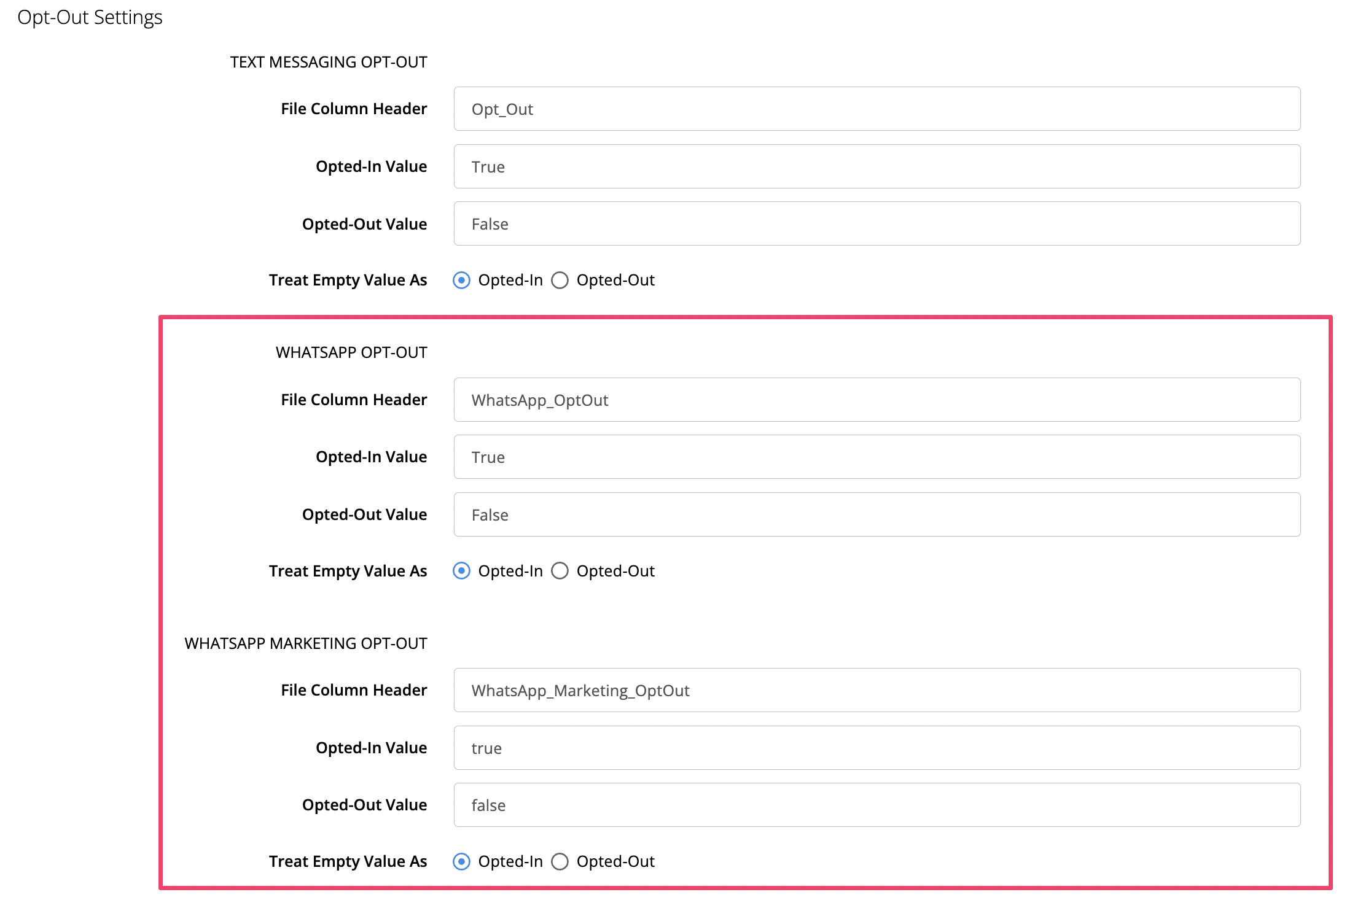Click the TEXT MESSAGING OPT-OUT section label

[x=329, y=62]
